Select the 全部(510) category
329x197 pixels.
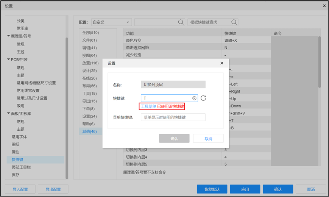point(90,33)
